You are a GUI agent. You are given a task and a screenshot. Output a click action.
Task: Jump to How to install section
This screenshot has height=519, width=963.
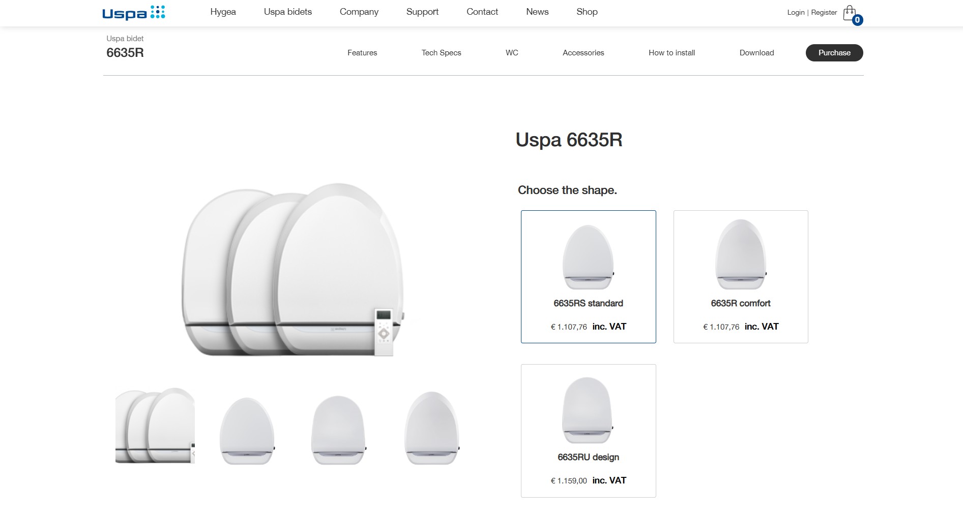(672, 53)
